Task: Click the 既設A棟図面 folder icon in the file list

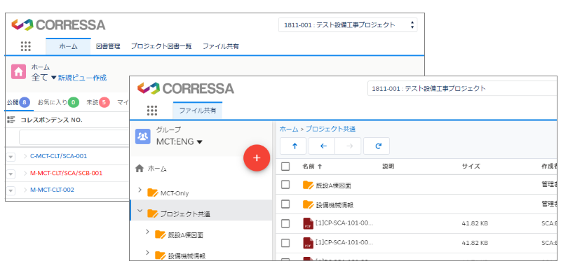Action: click(308, 185)
